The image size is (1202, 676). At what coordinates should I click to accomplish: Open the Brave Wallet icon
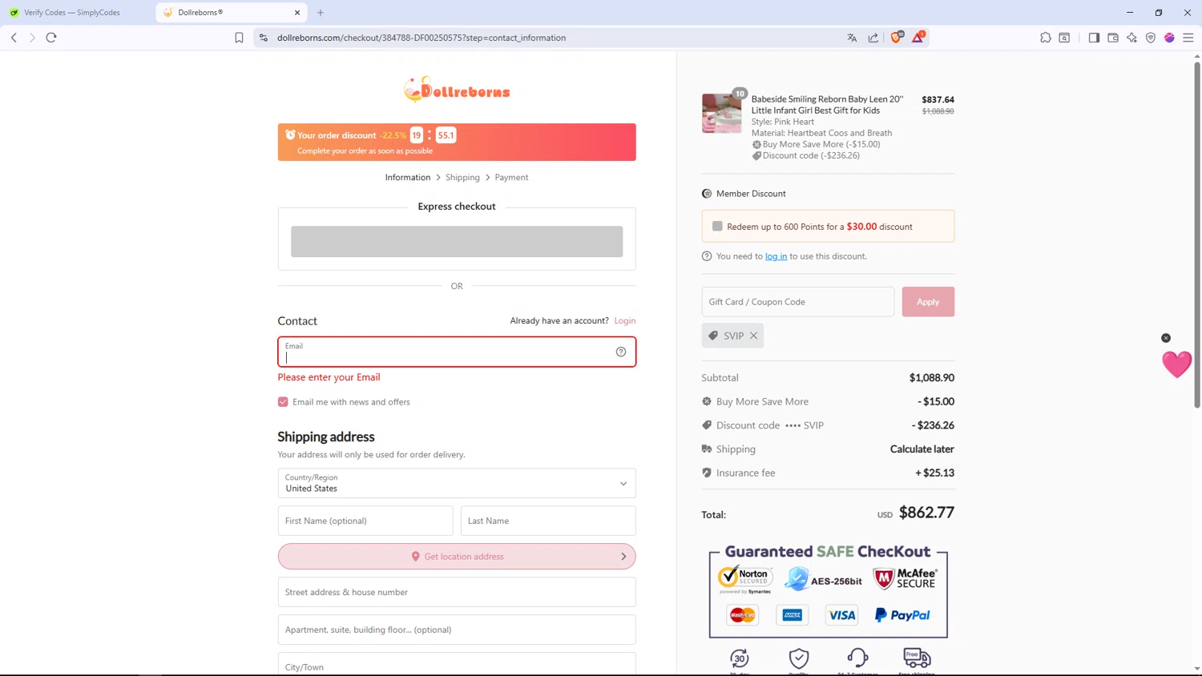pos(1113,38)
